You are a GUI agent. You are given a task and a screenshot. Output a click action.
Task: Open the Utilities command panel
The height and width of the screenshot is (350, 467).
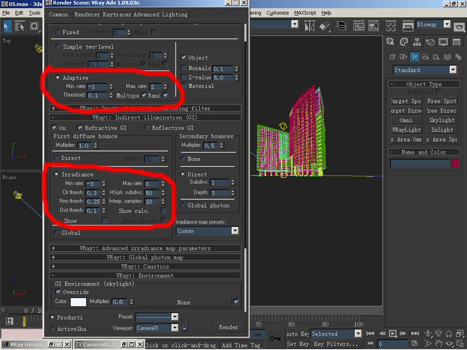click(x=456, y=42)
